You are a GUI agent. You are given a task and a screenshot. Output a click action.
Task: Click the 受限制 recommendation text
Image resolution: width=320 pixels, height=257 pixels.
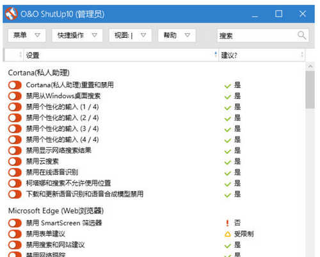244,234
